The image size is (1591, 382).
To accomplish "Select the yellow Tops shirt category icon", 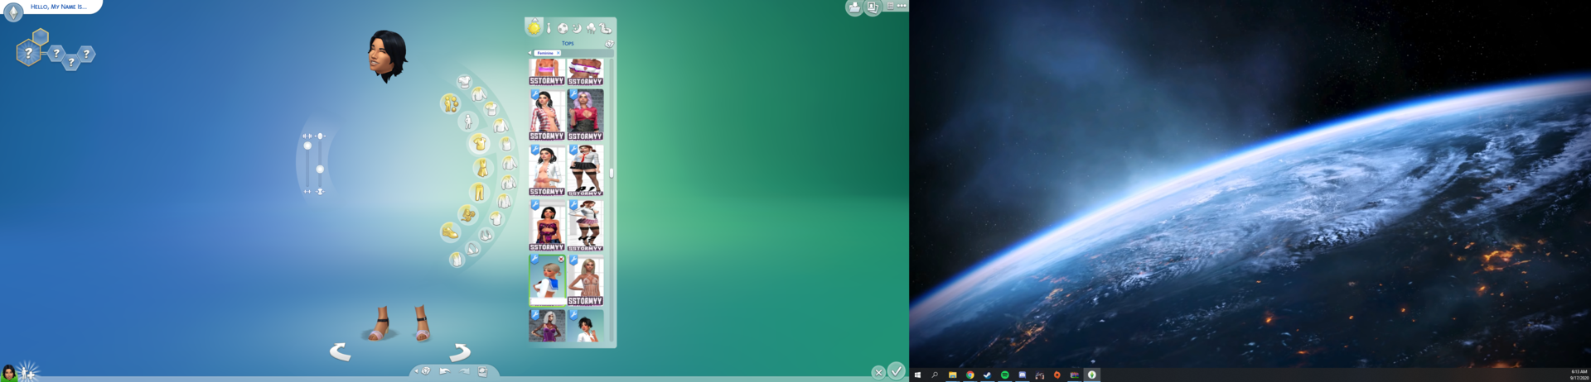I will [x=479, y=144].
